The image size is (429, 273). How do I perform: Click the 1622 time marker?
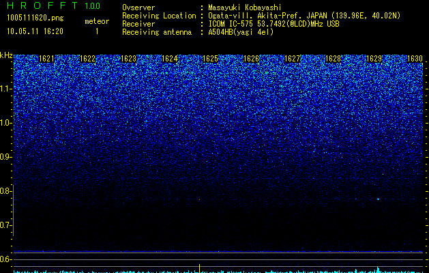click(87, 59)
